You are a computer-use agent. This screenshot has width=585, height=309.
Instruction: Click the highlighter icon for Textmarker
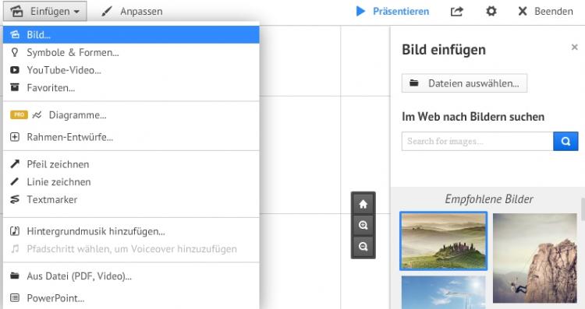point(15,199)
